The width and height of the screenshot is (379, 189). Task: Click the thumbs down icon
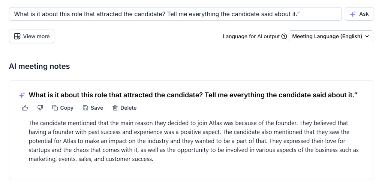coord(40,108)
